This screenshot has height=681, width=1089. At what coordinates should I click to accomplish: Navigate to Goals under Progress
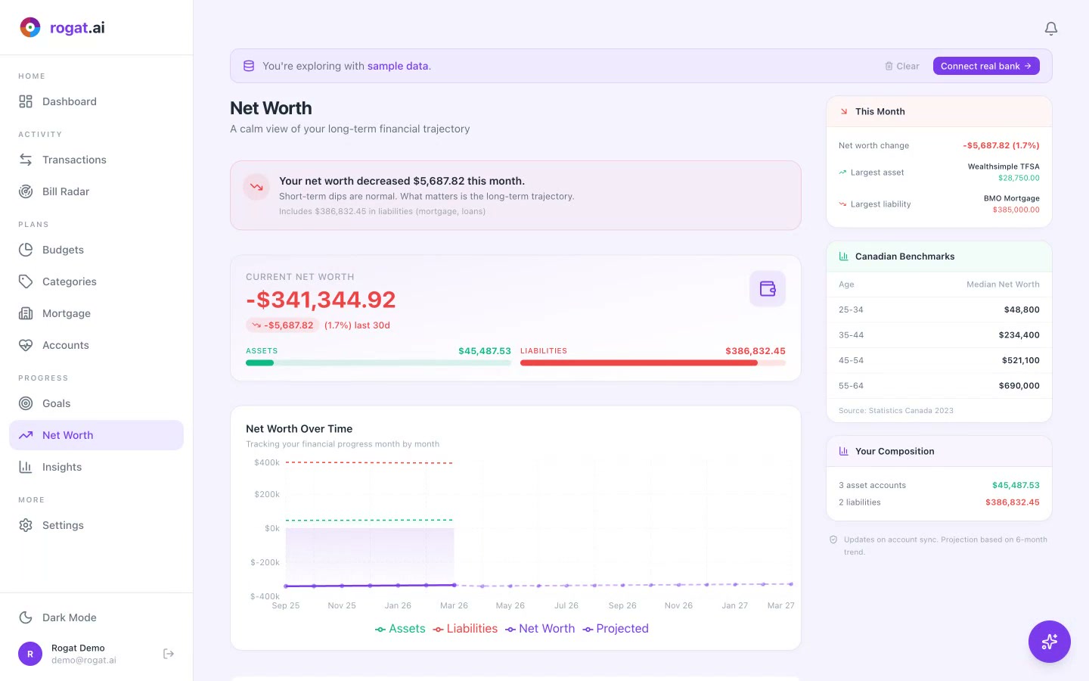pos(56,403)
